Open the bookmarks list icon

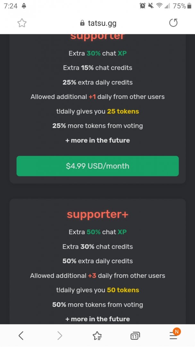(x=97, y=336)
